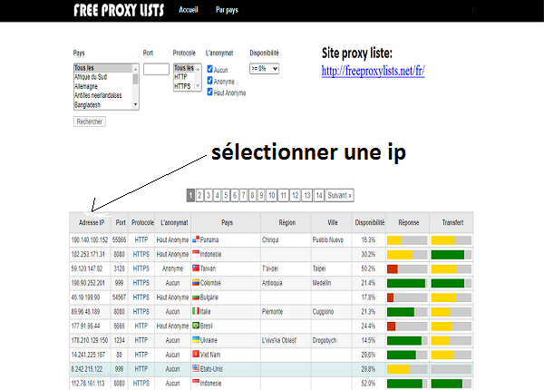
Task: Click the 50.2% availability value
Action: click(x=368, y=268)
